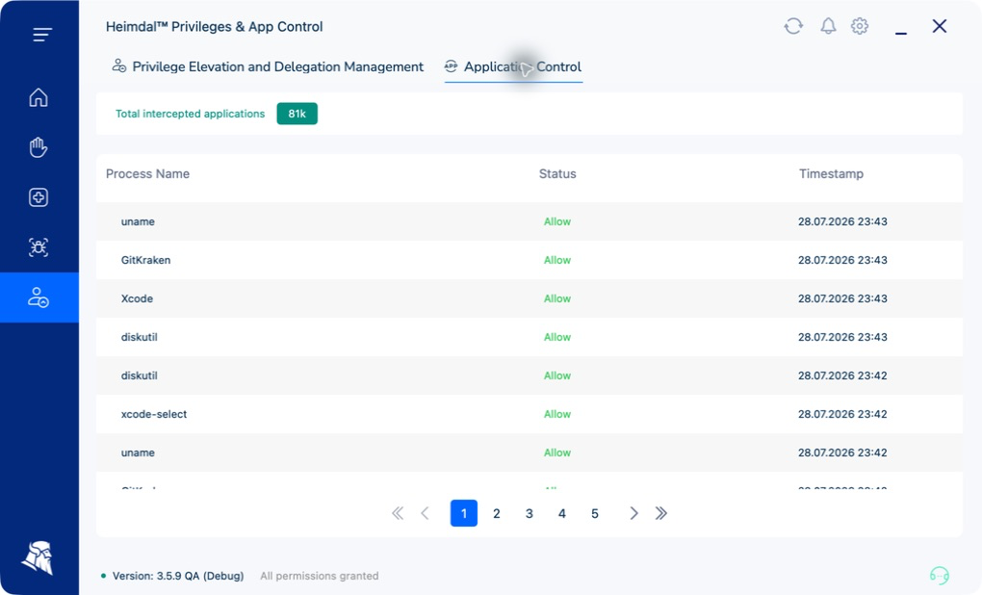
Task: Select page 1 in pagination
Action: [464, 513]
